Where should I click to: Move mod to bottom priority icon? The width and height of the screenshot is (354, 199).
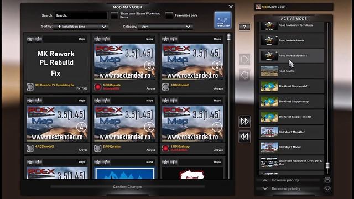(x=327, y=189)
